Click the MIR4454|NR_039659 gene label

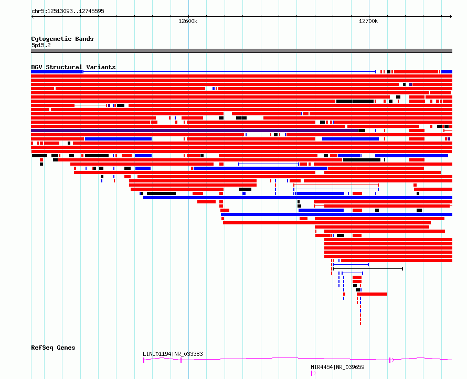[x=337, y=367]
